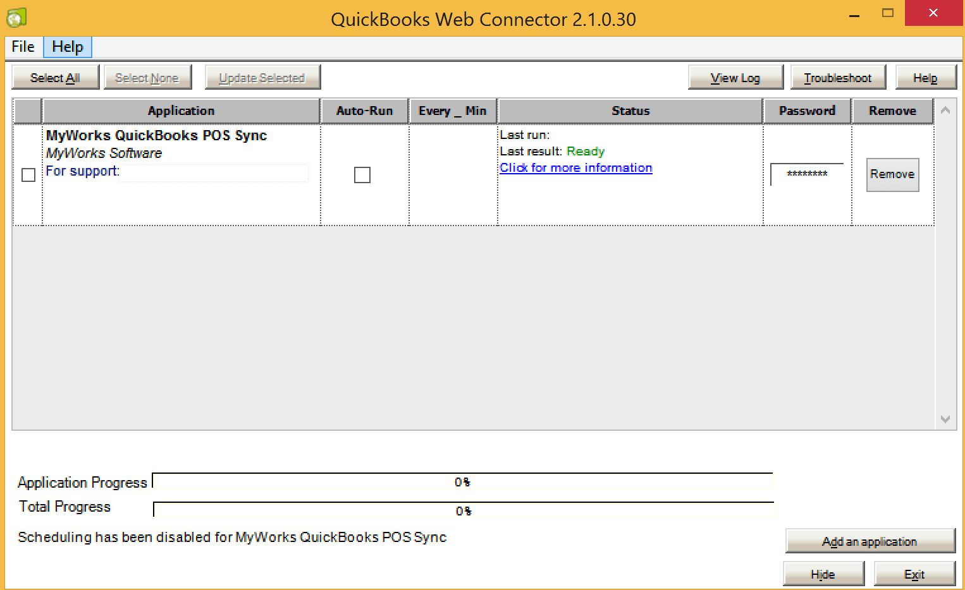The height and width of the screenshot is (590, 965).
Task: Click the Every Min interval cell
Action: 453,175
